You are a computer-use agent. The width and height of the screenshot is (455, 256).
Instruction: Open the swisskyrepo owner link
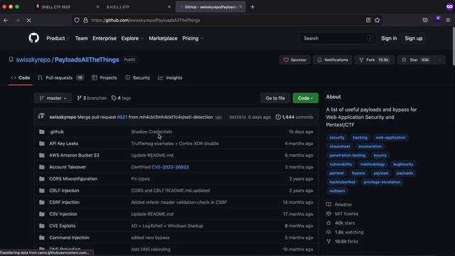pos(33,60)
